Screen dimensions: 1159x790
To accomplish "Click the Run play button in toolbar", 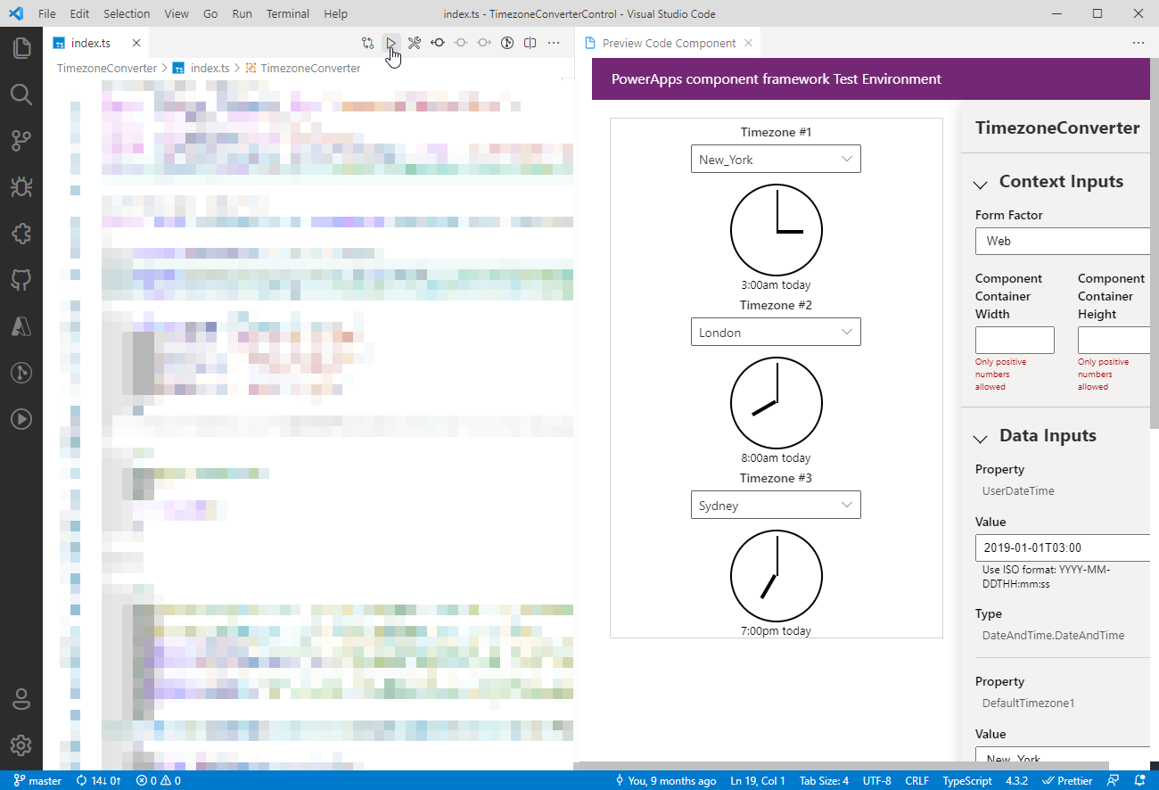I will [390, 42].
